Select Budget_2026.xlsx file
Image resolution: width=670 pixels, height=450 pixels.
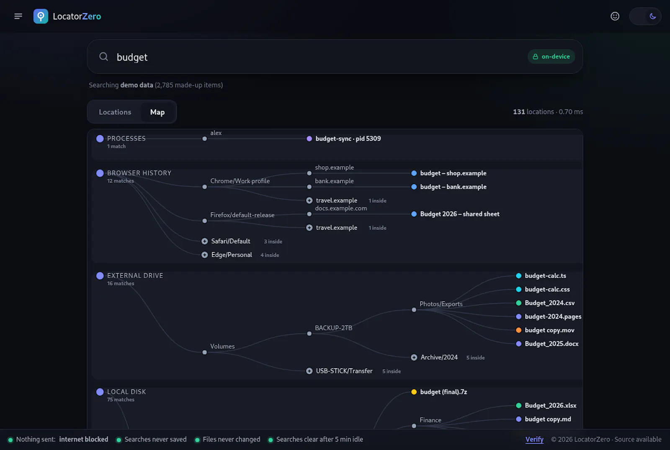pos(546,406)
